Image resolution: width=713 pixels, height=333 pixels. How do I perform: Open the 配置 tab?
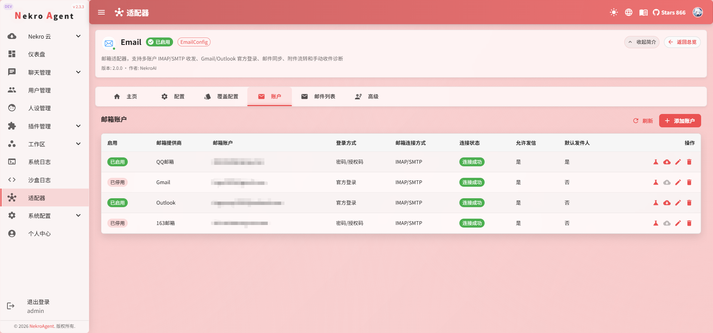[173, 97]
